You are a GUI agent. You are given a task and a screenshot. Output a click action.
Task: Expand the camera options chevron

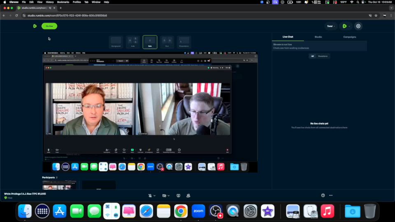(x=169, y=196)
